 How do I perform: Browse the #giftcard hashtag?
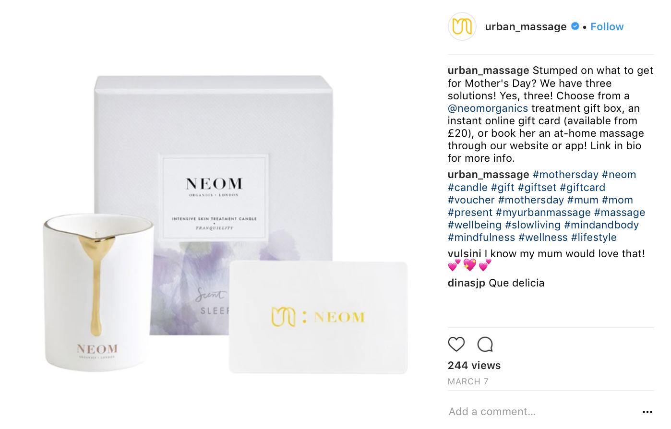tap(582, 188)
